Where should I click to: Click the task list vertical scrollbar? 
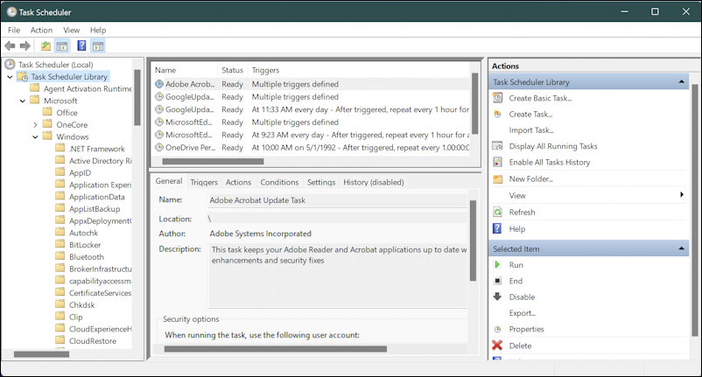[x=474, y=103]
